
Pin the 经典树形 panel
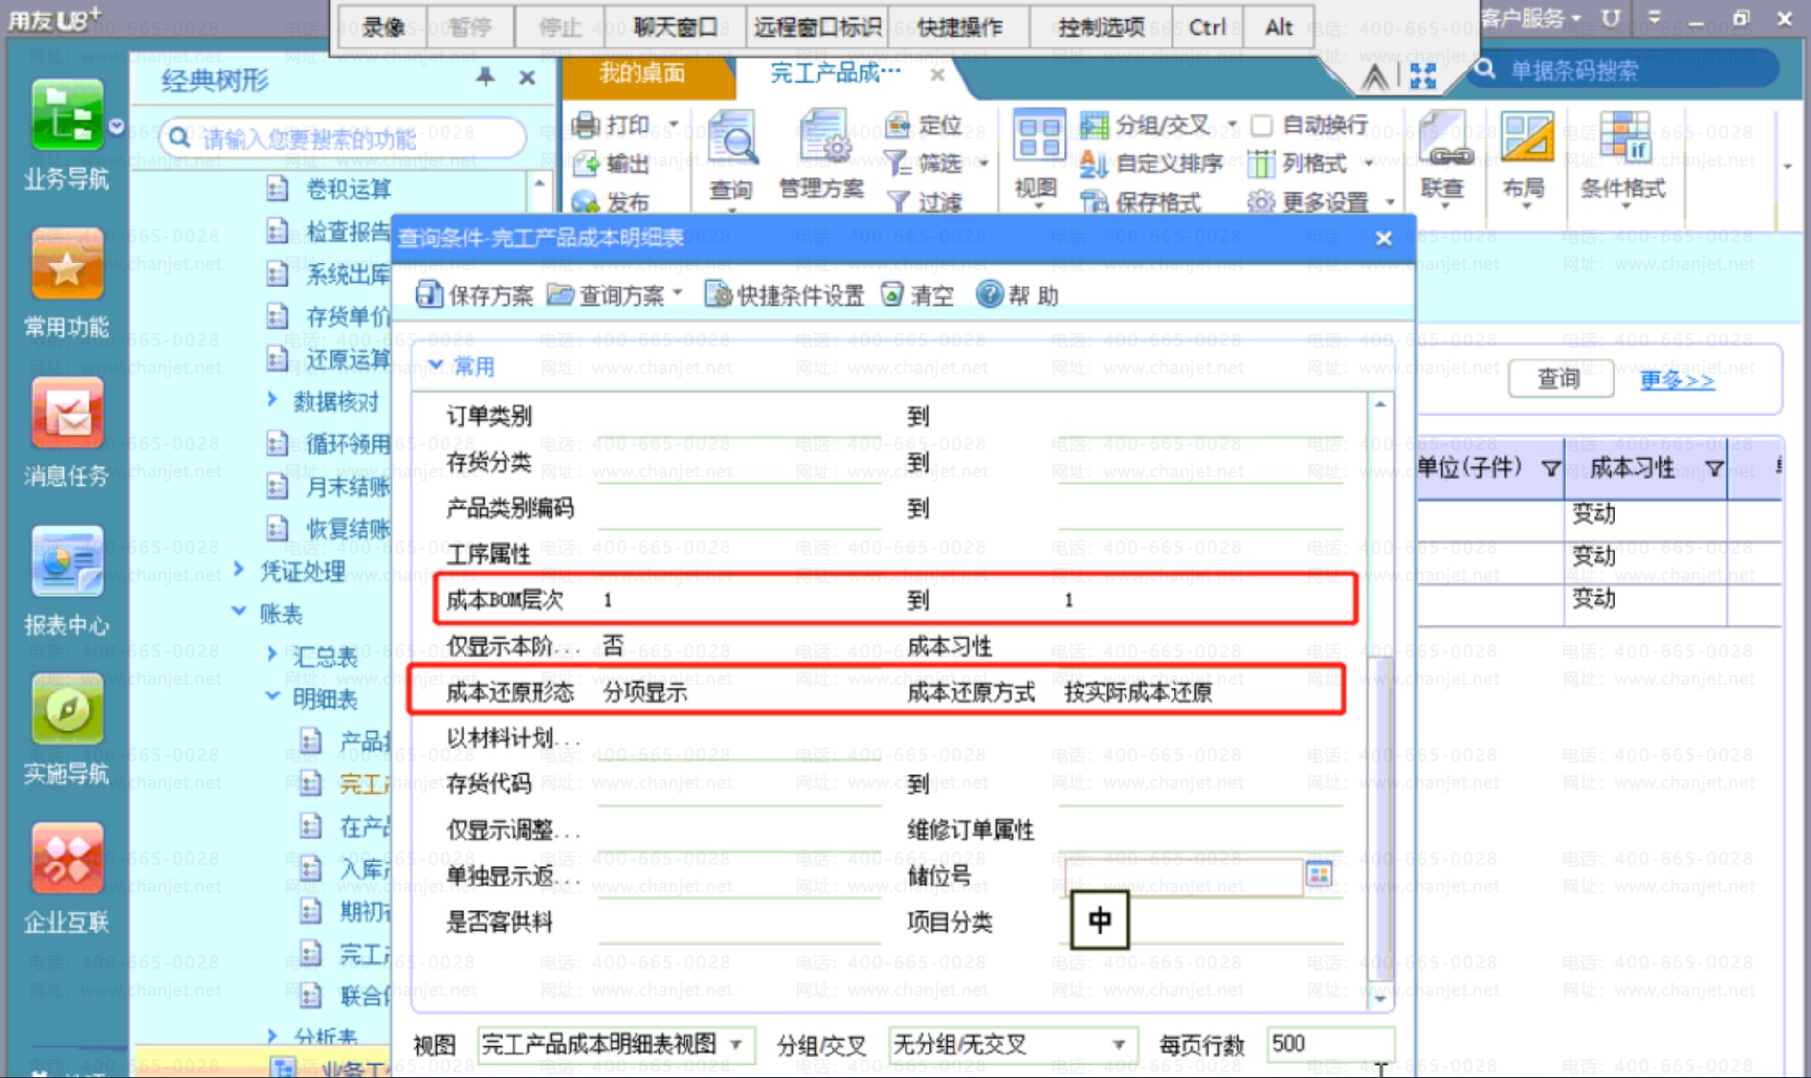[485, 77]
